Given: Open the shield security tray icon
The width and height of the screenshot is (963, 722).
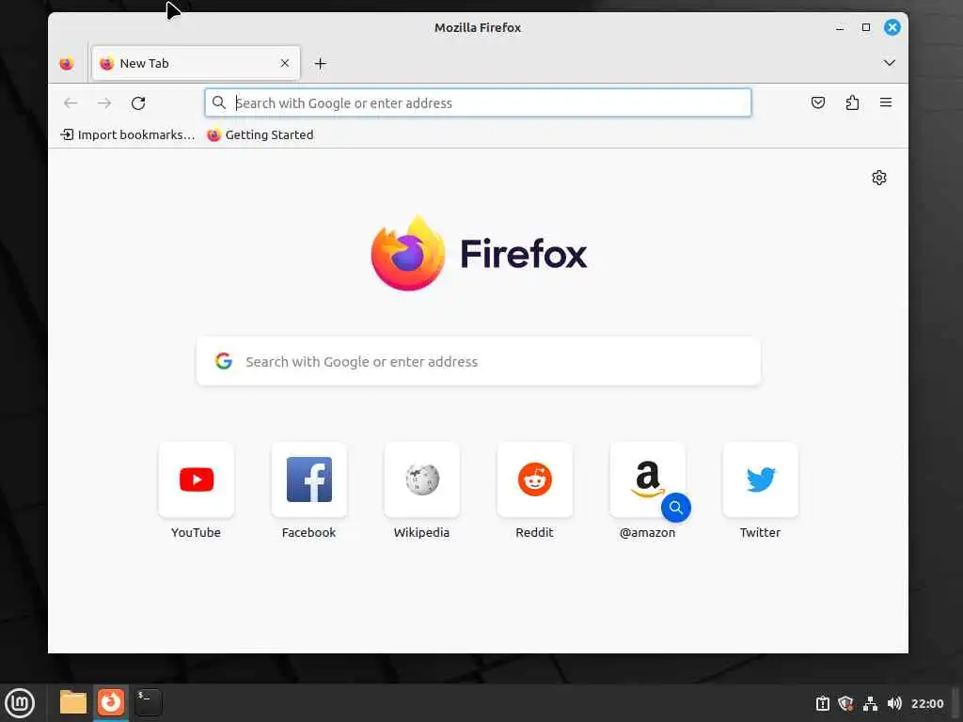Looking at the screenshot, I should point(845,703).
